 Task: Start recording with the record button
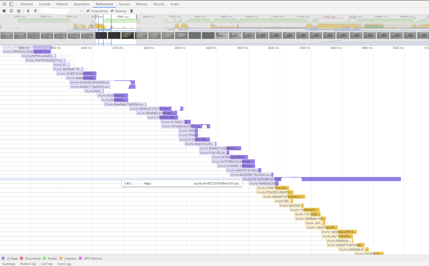4,11
